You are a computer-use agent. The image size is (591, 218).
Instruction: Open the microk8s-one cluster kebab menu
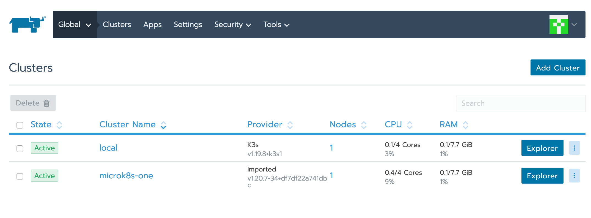574,176
